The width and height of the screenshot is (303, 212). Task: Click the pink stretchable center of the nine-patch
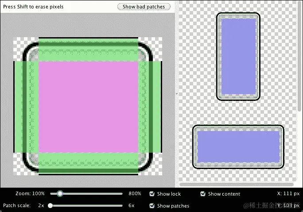[x=88, y=107]
